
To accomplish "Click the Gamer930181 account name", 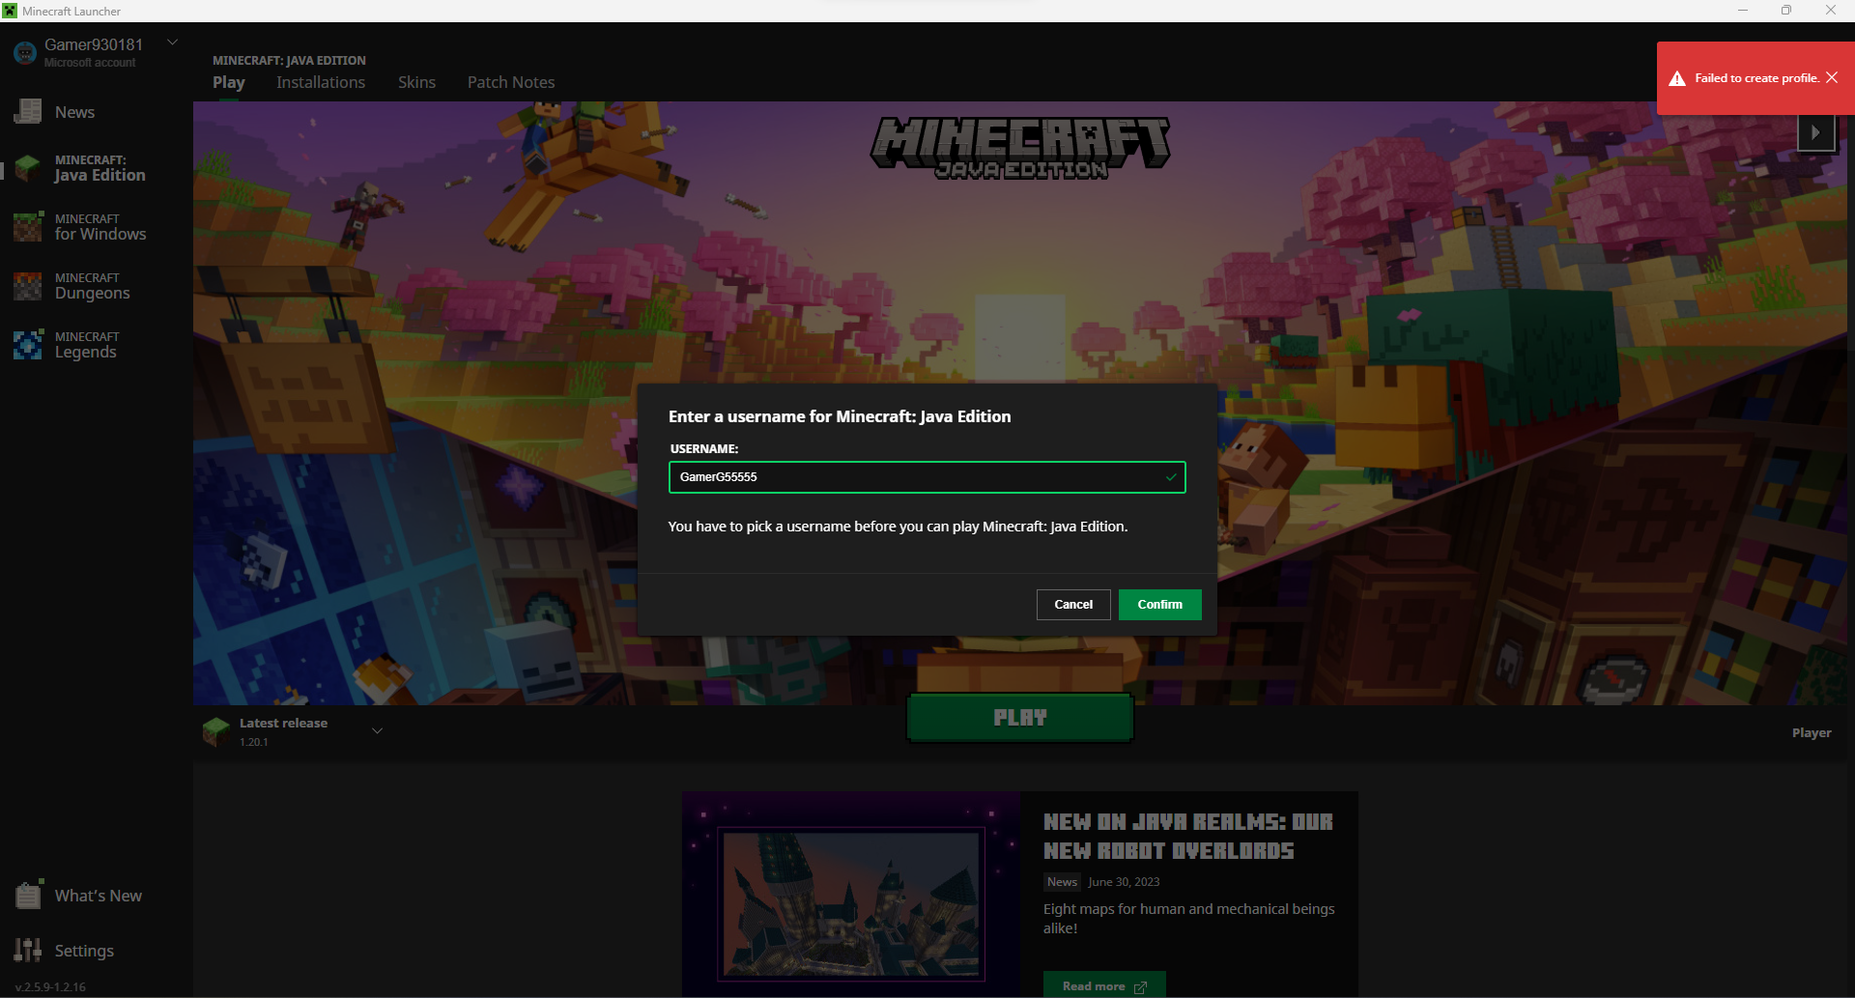I will coord(94,44).
